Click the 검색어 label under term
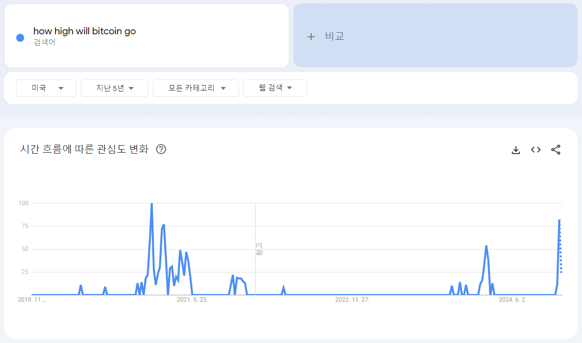This screenshot has height=343, width=582. [44, 43]
